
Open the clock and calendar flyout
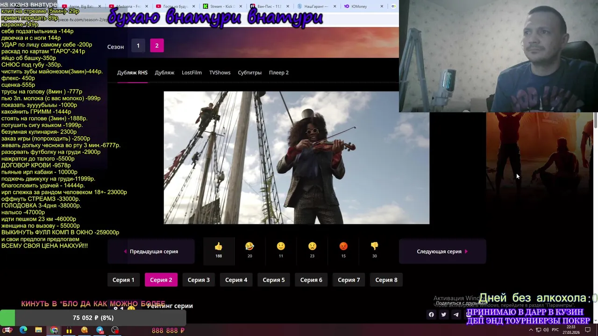pyautogui.click(x=570, y=330)
